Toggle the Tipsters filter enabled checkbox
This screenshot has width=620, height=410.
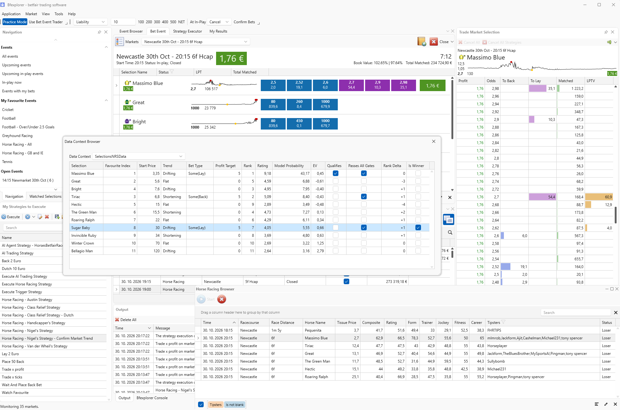tap(201, 404)
